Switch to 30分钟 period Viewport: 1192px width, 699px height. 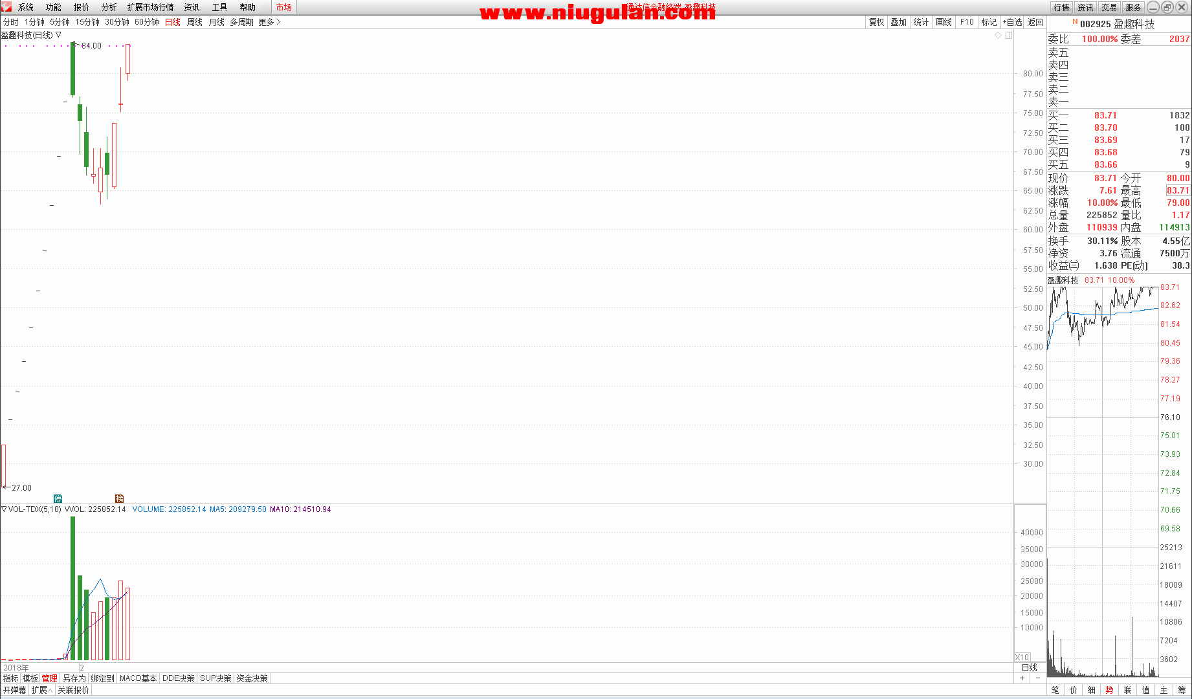[x=117, y=22]
